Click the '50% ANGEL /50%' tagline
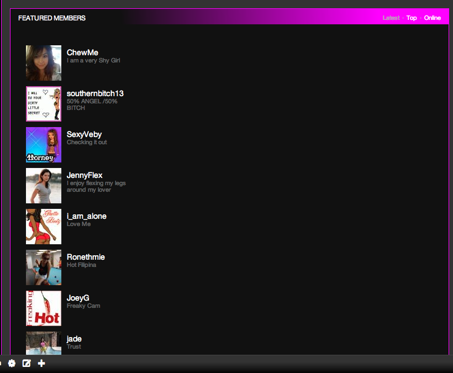The image size is (453, 373). pos(92,102)
